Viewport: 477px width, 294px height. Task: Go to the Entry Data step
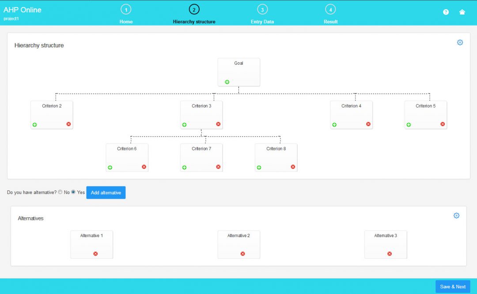[x=262, y=13]
